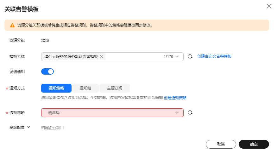Click the selected 弹性云服务器服务默认告警模板 tag text
Viewport: 277px width, 154px height.
[71, 57]
